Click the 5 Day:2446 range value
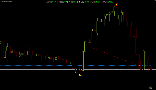The image size is (156, 90). click(84, 2)
